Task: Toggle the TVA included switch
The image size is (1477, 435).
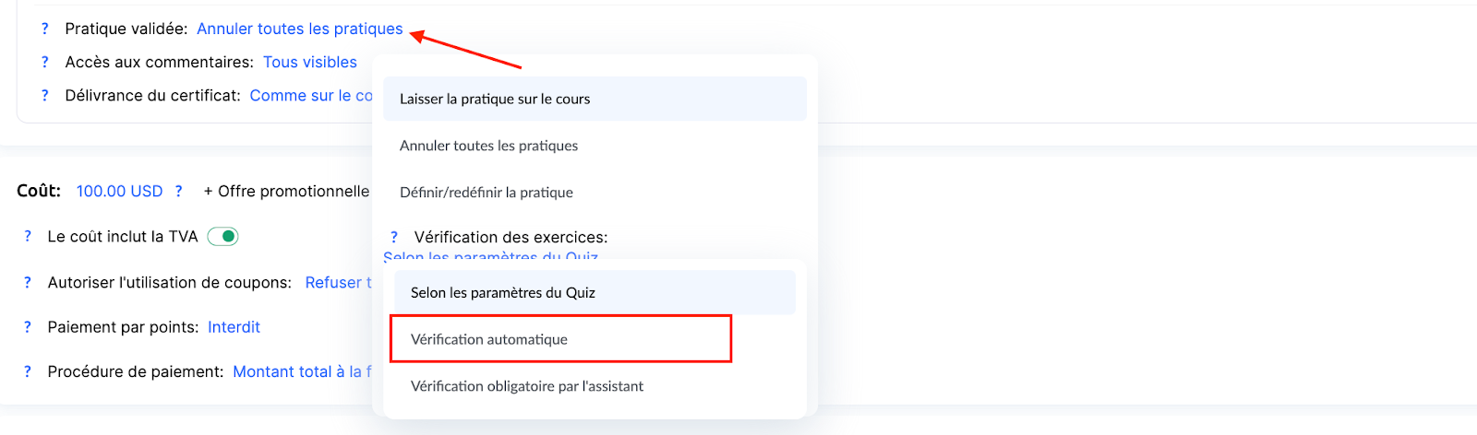Action: click(x=223, y=237)
